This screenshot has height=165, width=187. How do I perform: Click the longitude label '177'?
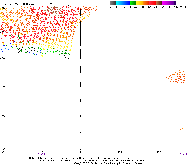point(159,152)
